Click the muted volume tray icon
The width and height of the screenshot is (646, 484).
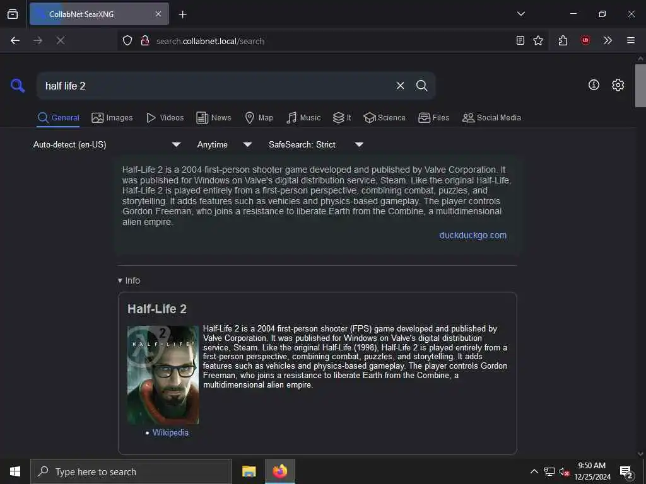563,471
